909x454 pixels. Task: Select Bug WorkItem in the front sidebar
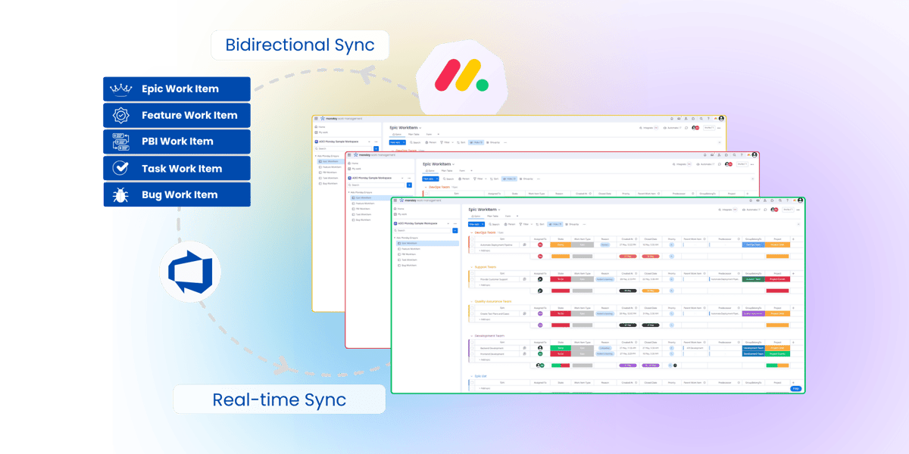click(x=408, y=265)
